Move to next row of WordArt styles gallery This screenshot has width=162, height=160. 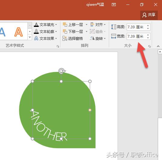30,31
